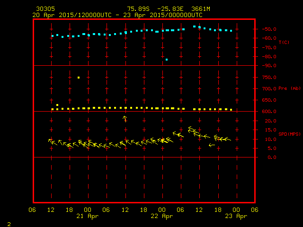The image size is (303, 227).
Task: Click the Pre (mb) axis title
Action: click(289, 88)
